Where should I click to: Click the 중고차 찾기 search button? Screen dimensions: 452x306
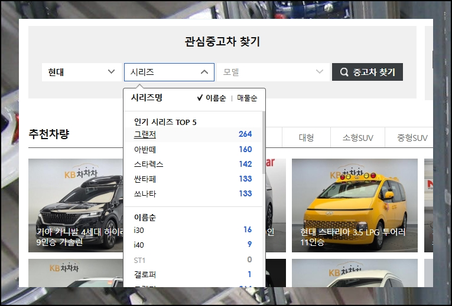(x=368, y=72)
